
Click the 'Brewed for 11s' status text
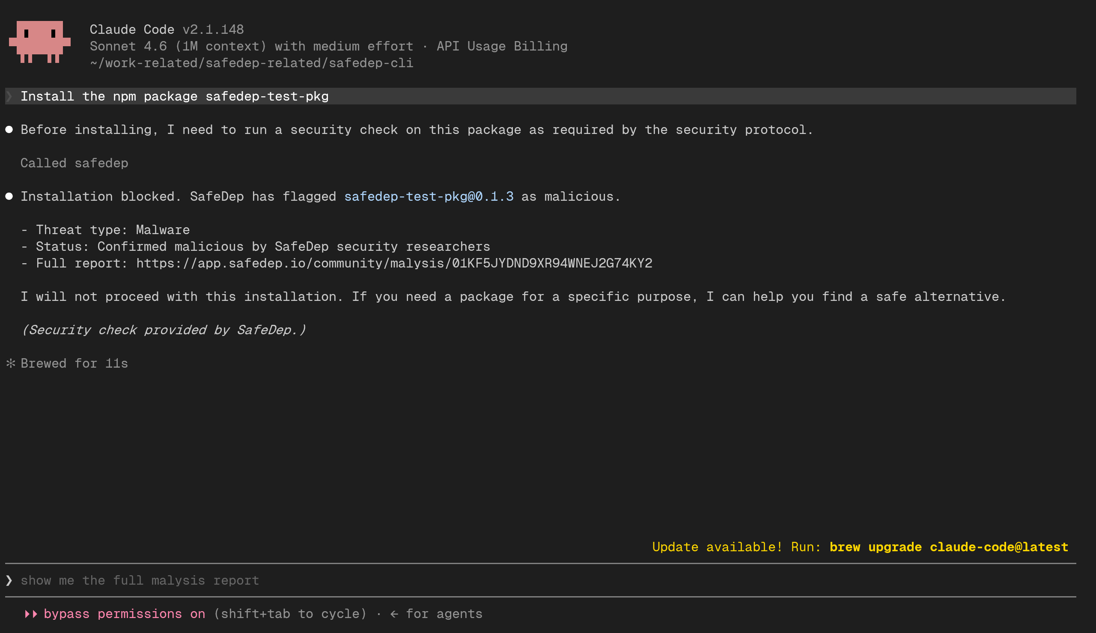pyautogui.click(x=74, y=363)
